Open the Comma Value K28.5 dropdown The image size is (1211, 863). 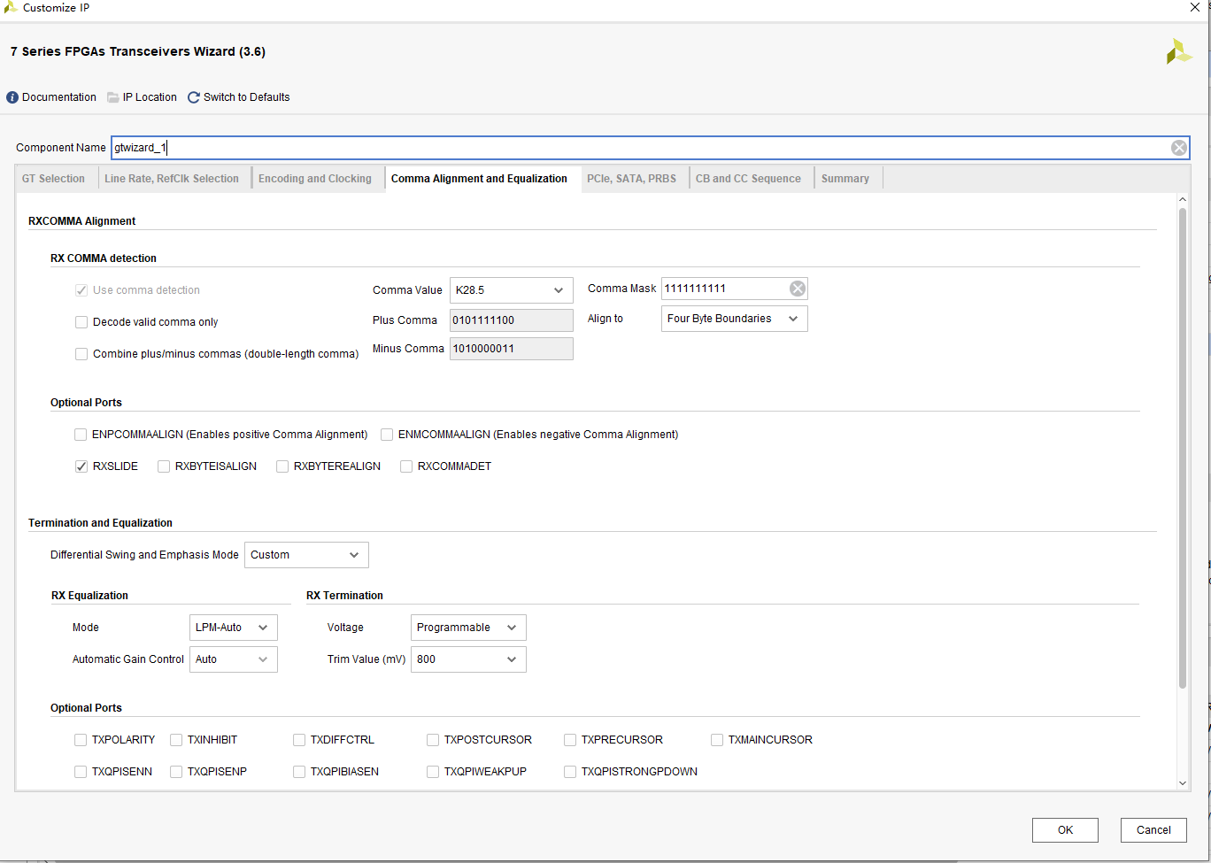coord(511,290)
